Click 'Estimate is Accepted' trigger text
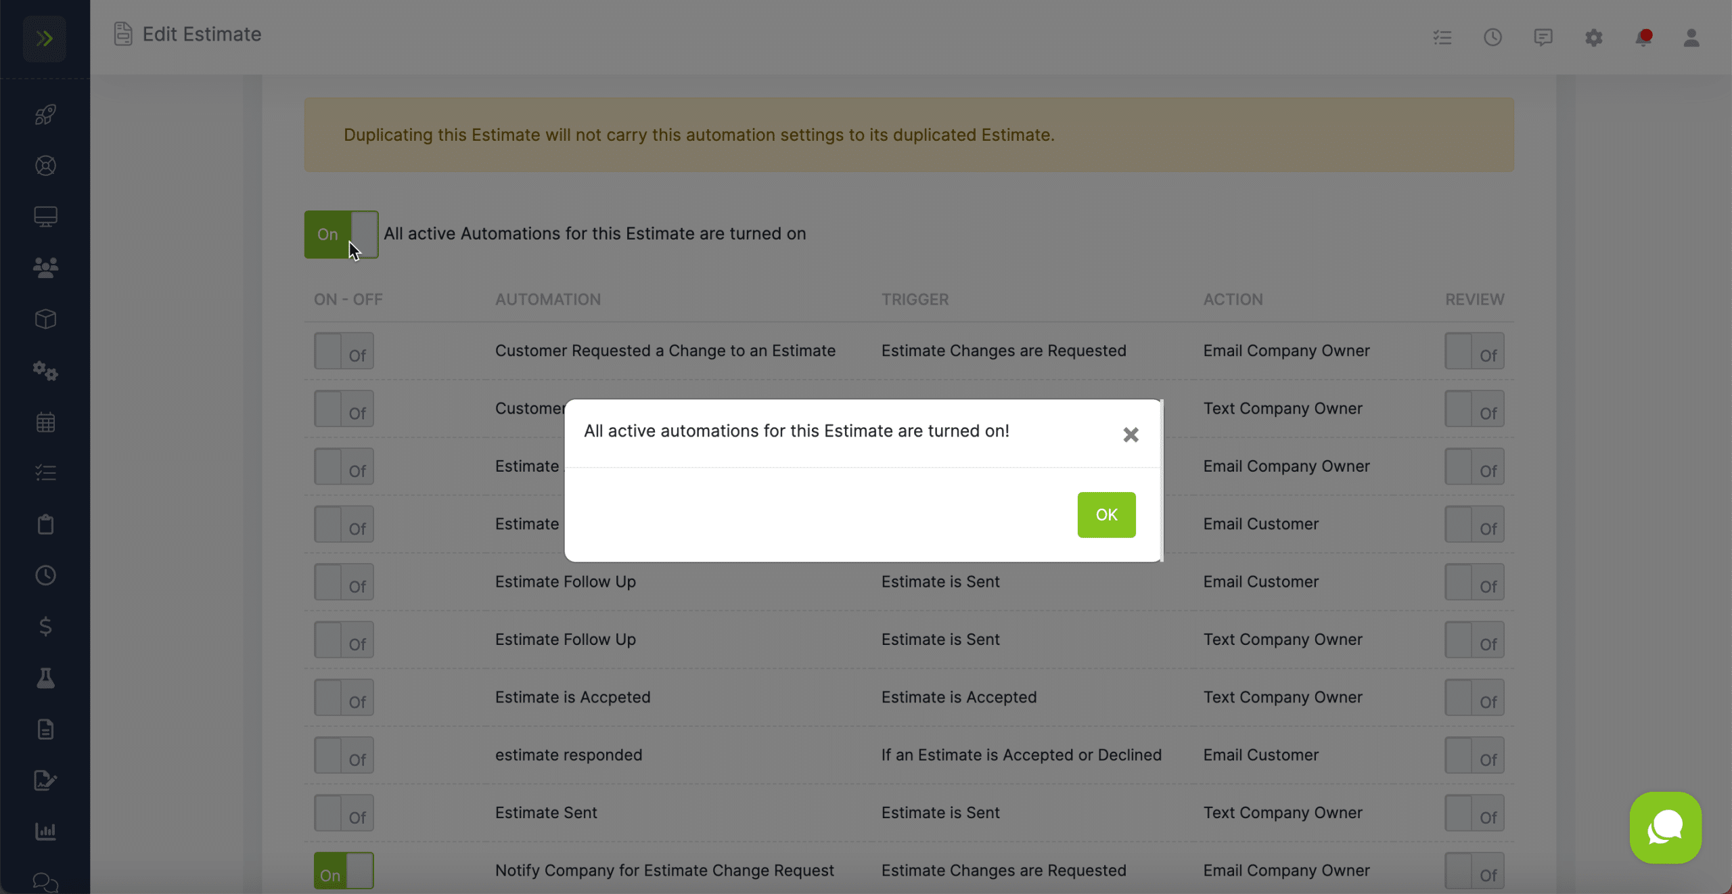Image resolution: width=1732 pixels, height=894 pixels. (x=959, y=697)
